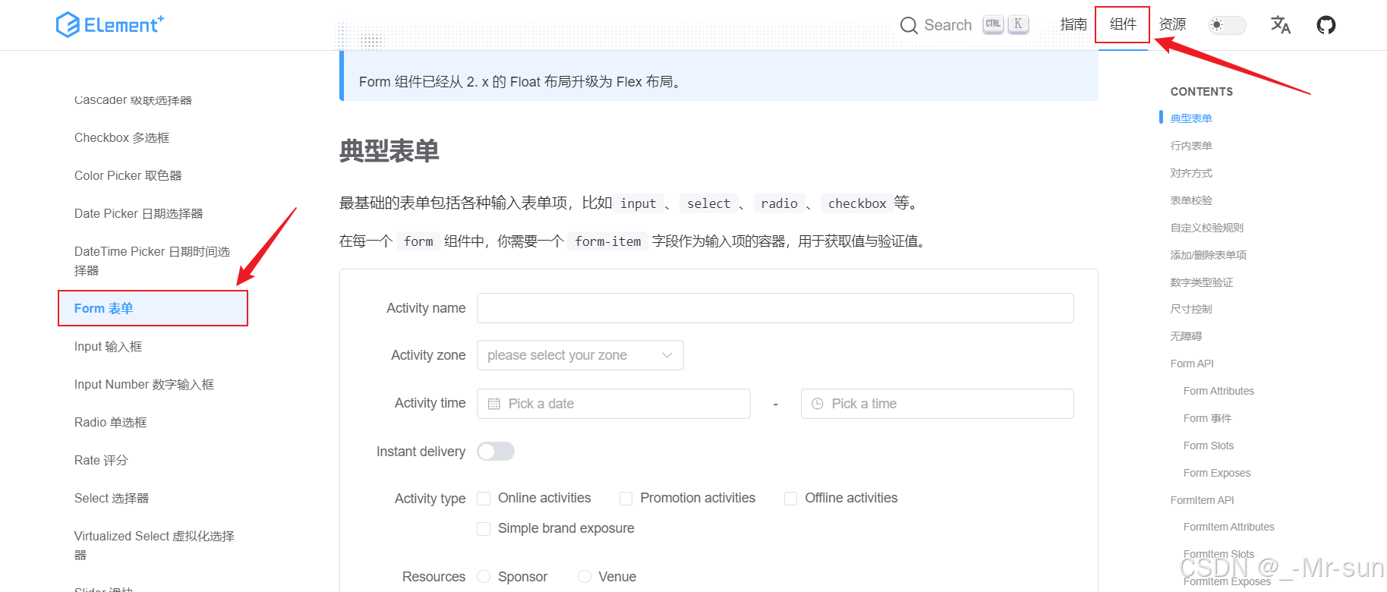Toggle the Instant delivery switch
Screen dimensions: 1387x592
click(496, 452)
